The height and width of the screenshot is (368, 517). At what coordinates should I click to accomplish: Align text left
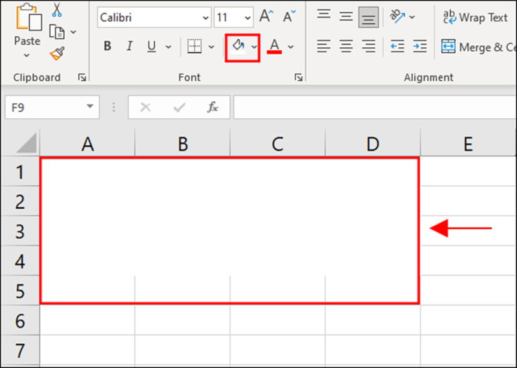pos(324,46)
